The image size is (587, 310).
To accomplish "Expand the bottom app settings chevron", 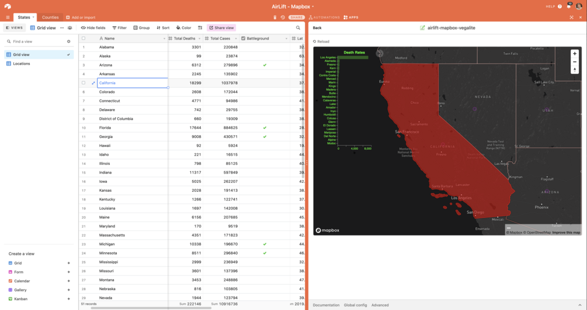I will pos(580,305).
